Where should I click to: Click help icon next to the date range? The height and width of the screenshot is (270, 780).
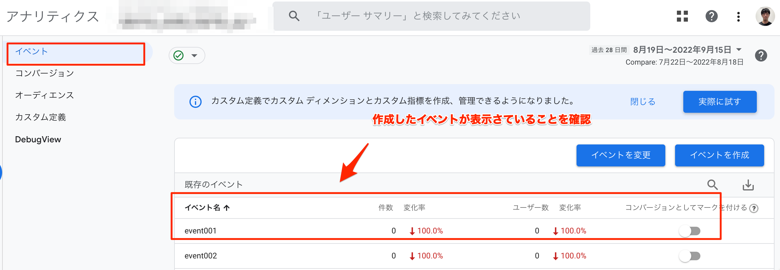coord(761,55)
